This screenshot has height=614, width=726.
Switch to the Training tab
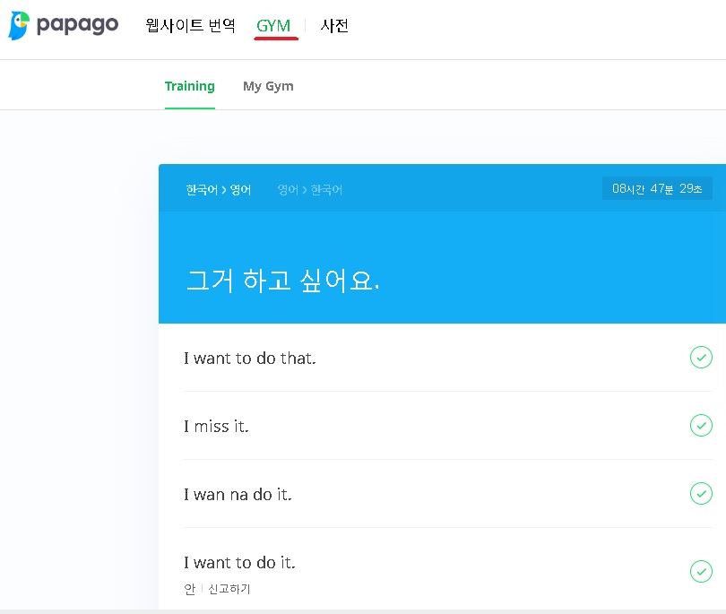190,86
